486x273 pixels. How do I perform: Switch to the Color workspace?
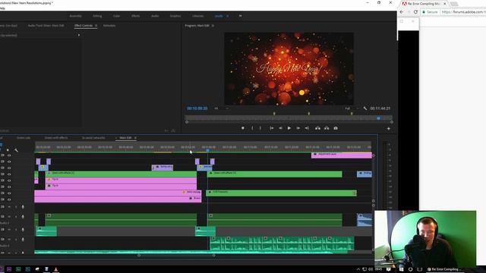pos(116,16)
